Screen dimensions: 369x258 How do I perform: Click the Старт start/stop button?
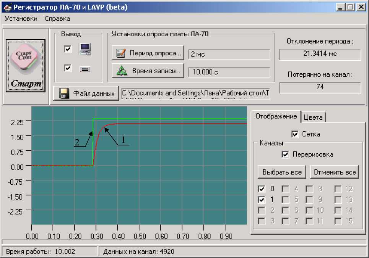[x=26, y=66]
